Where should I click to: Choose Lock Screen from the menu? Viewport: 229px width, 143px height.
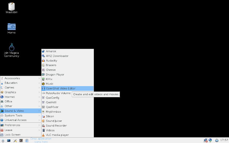[21, 135]
